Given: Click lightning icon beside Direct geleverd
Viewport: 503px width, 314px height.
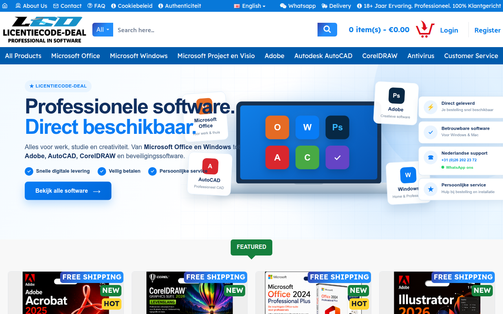Looking at the screenshot, I should pos(431,107).
